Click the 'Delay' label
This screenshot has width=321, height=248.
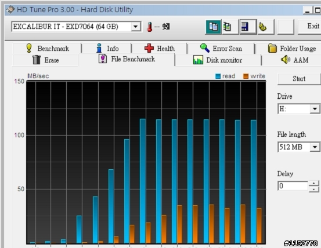[x=285, y=174]
